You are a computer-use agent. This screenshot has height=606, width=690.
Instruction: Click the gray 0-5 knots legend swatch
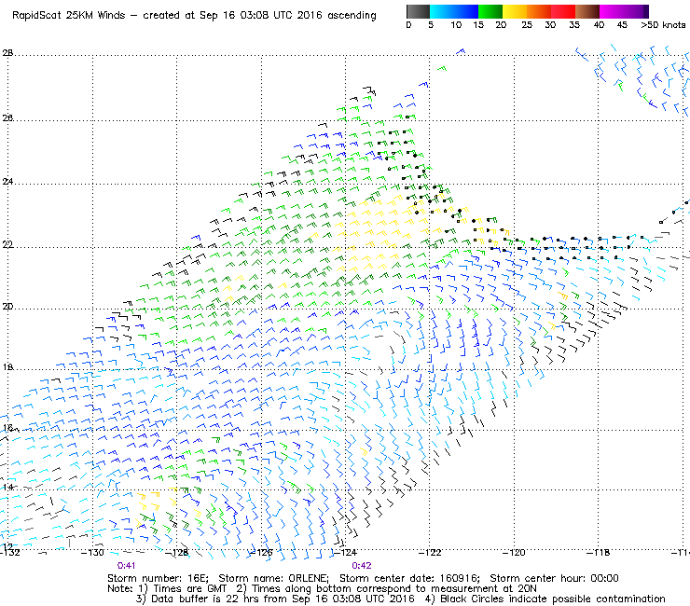[x=418, y=11]
